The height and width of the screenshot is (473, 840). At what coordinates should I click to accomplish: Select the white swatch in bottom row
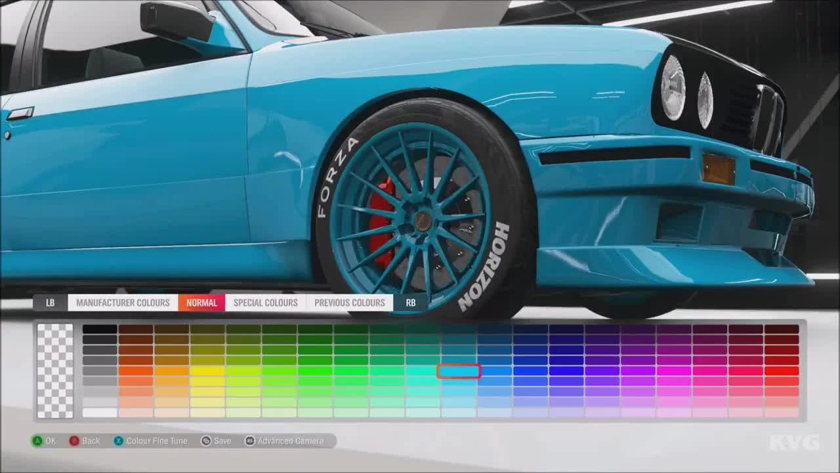pyautogui.click(x=98, y=411)
